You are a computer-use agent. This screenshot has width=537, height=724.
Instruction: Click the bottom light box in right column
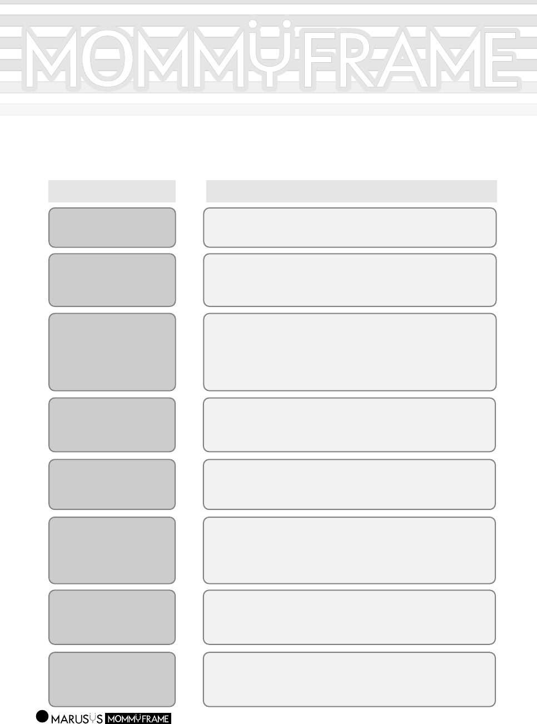(350, 679)
